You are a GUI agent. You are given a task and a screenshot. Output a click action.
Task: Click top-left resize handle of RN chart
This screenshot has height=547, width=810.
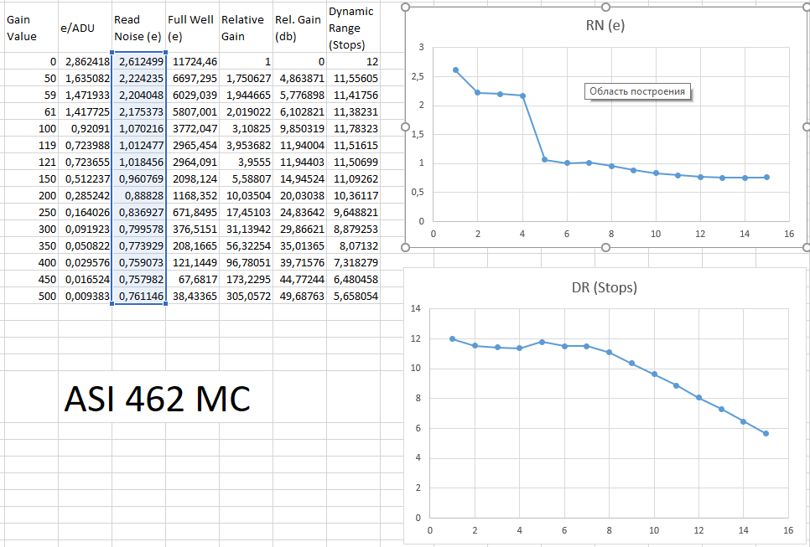click(406, 8)
